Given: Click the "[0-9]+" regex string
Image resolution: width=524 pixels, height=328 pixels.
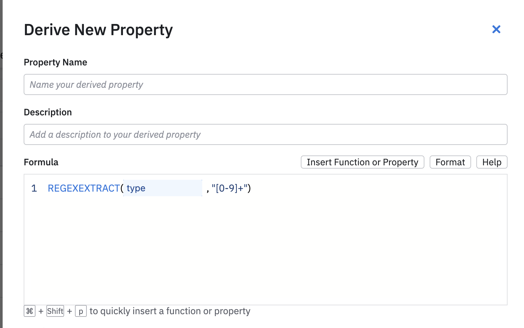Looking at the screenshot, I should (229, 188).
